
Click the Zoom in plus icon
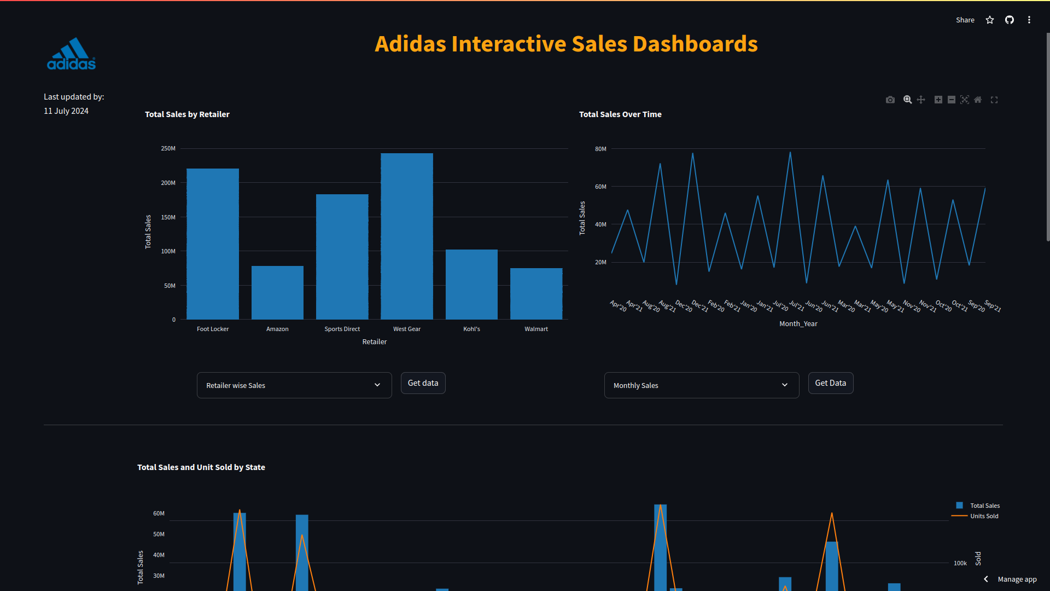(938, 100)
